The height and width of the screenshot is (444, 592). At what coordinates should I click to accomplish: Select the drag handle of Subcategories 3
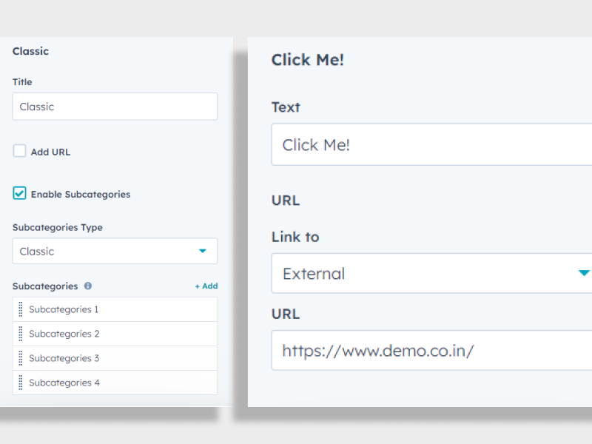[x=20, y=358]
